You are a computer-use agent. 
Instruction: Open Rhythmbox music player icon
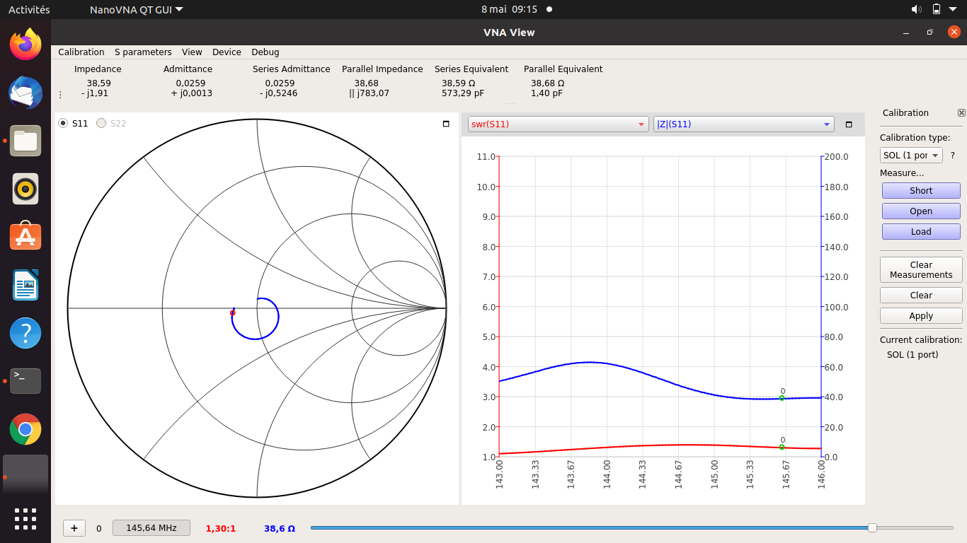pos(25,189)
